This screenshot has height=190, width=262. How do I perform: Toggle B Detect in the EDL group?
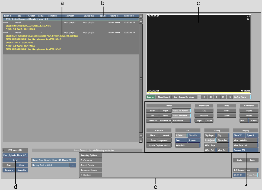coord(181,135)
